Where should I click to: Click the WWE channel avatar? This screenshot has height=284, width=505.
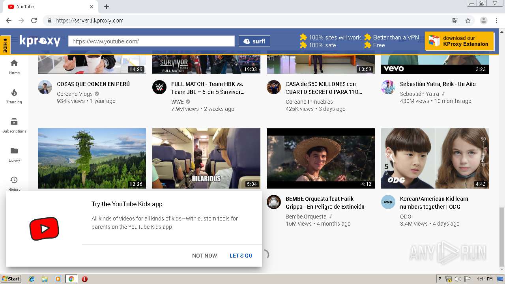pyautogui.click(x=159, y=87)
